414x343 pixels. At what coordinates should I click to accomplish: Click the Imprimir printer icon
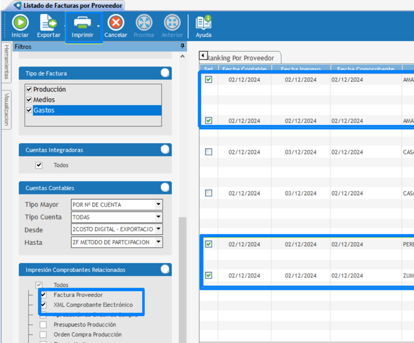click(82, 23)
